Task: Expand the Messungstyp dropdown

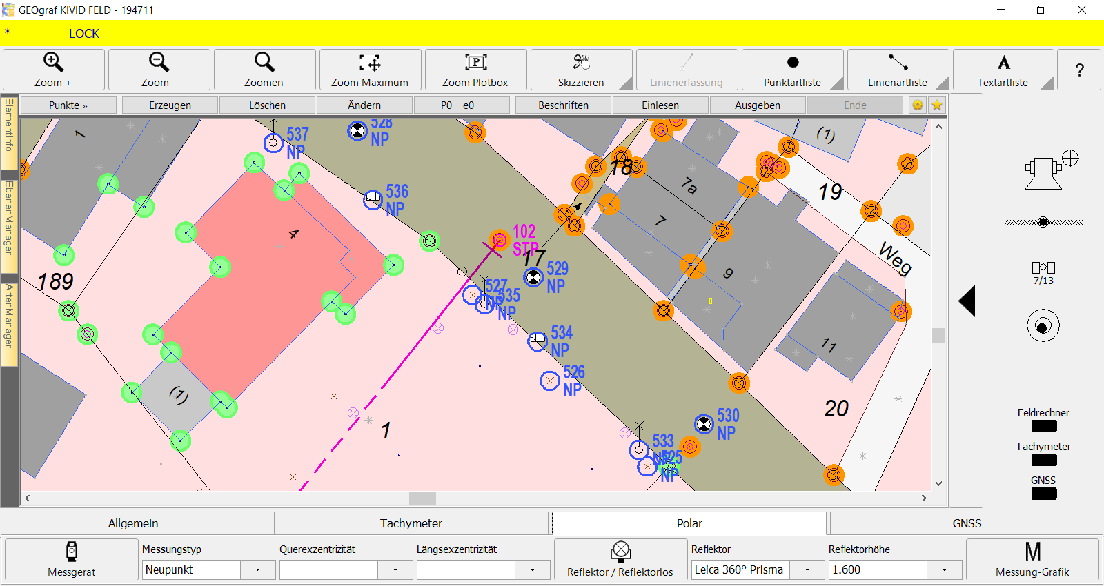Action: tap(258, 570)
